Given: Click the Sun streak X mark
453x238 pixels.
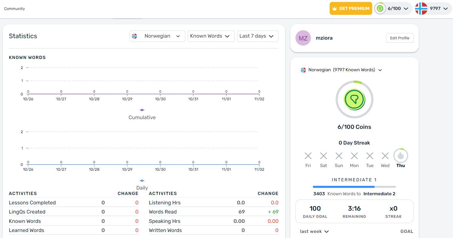Looking at the screenshot, I should [339, 156].
